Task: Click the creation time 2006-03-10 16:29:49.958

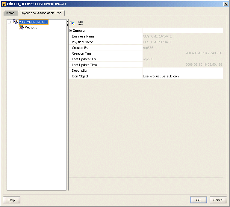Action: click(204, 53)
